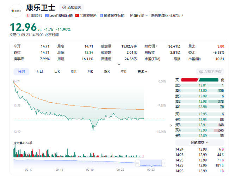This screenshot has width=229, height=176.
Task: Switch to the 五日 chart tab
Action: click(39, 72)
